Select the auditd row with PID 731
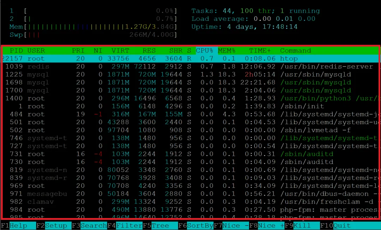The height and width of the screenshot is (230, 381). pyautogui.click(x=190, y=154)
